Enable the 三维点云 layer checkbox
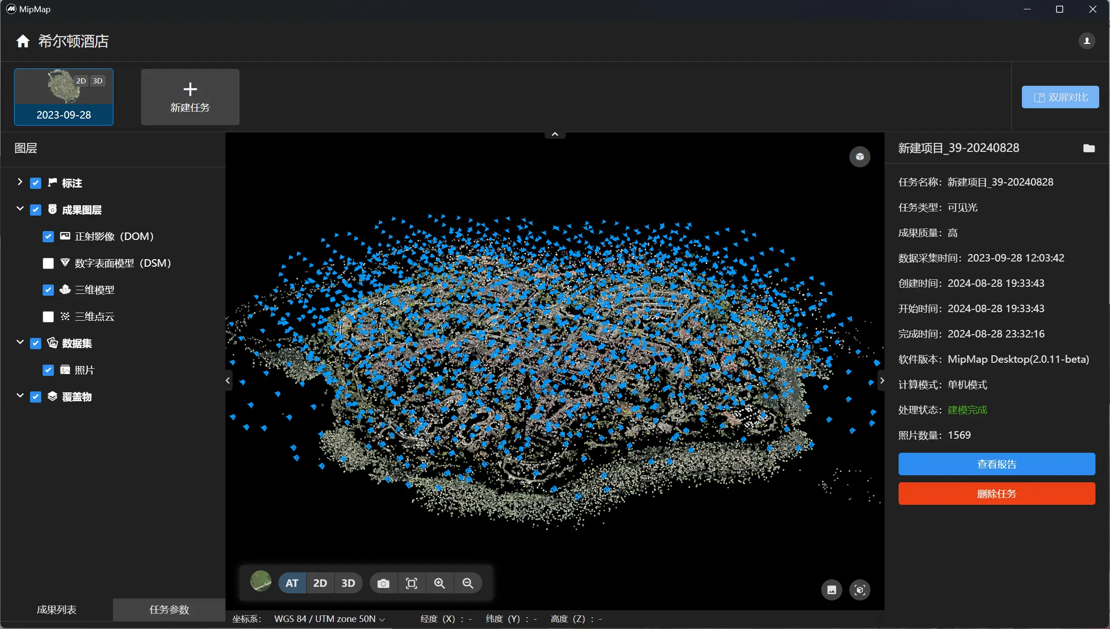Image resolution: width=1110 pixels, height=629 pixels. point(48,317)
